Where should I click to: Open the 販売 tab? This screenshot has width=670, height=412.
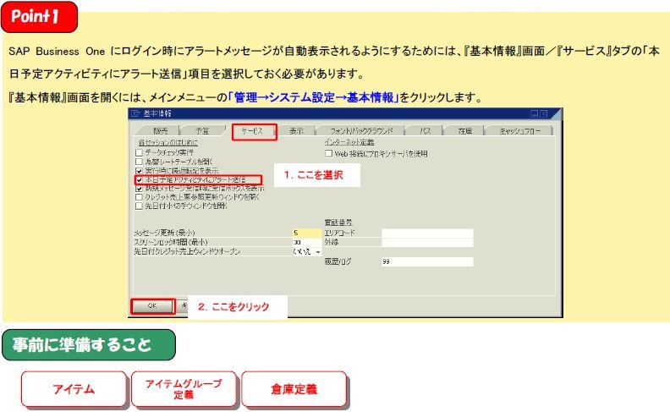click(x=160, y=131)
